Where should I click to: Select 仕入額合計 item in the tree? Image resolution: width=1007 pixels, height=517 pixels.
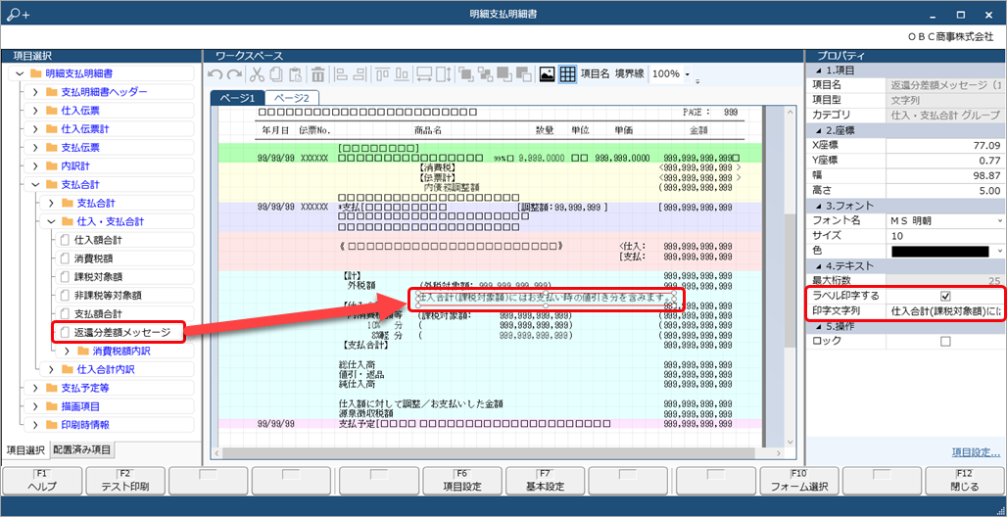click(x=124, y=240)
